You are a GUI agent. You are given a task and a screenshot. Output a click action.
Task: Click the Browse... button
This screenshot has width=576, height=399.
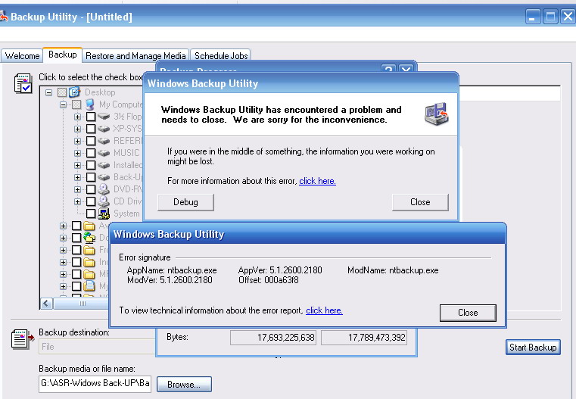coord(184,385)
